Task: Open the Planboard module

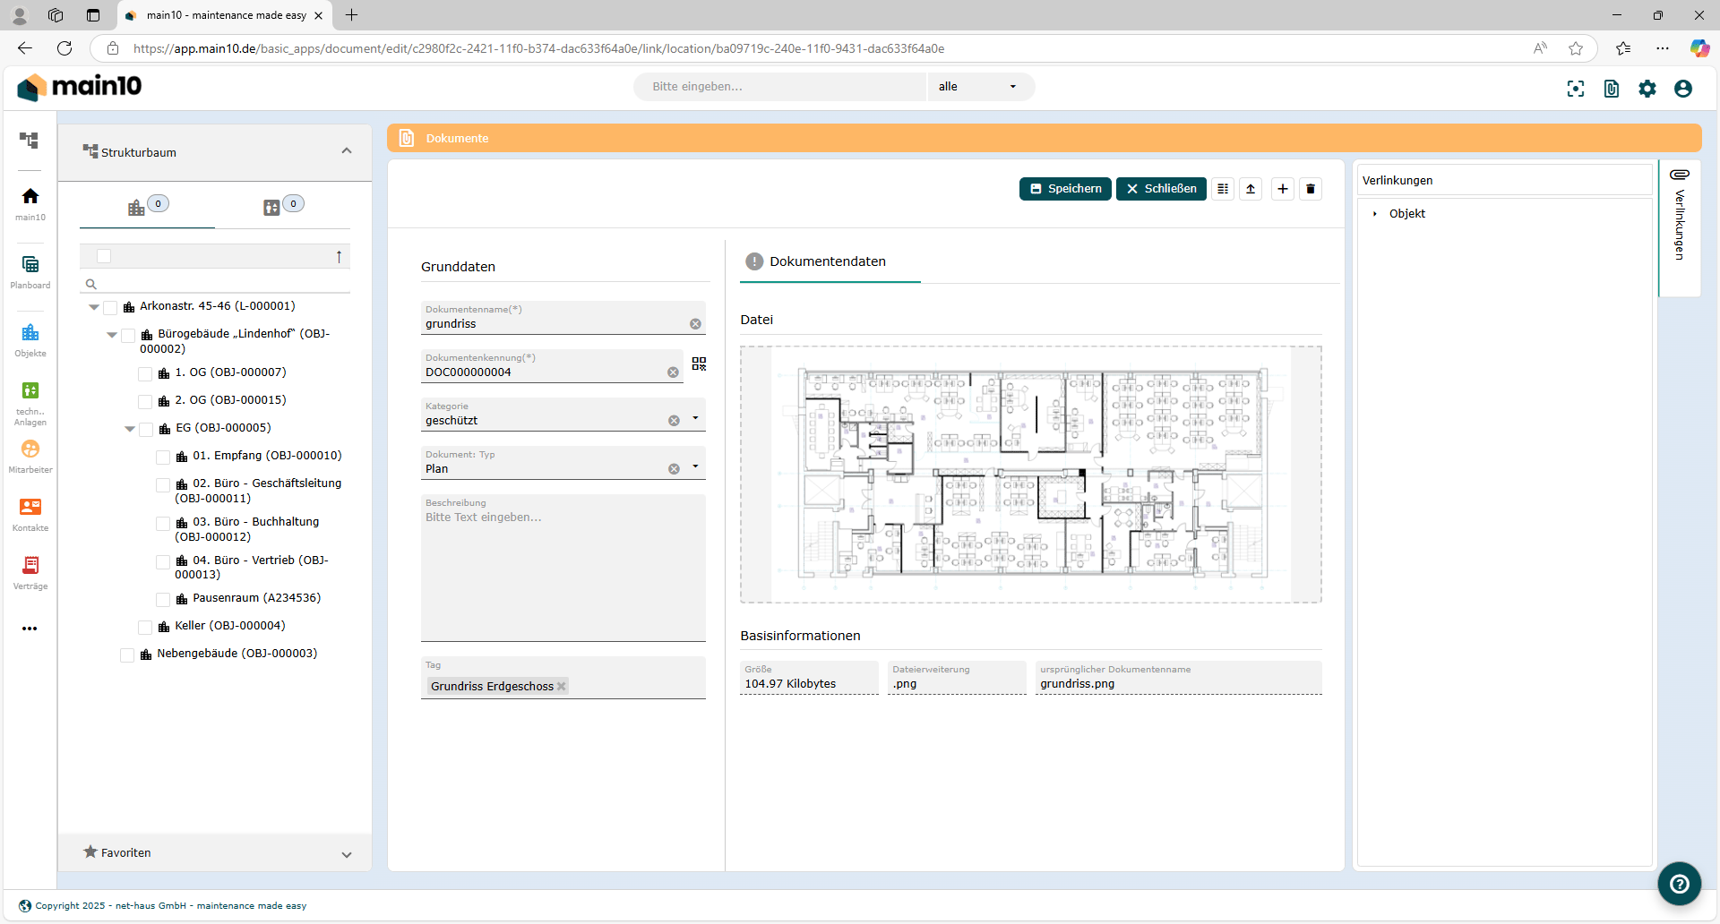Action: pyautogui.click(x=30, y=271)
